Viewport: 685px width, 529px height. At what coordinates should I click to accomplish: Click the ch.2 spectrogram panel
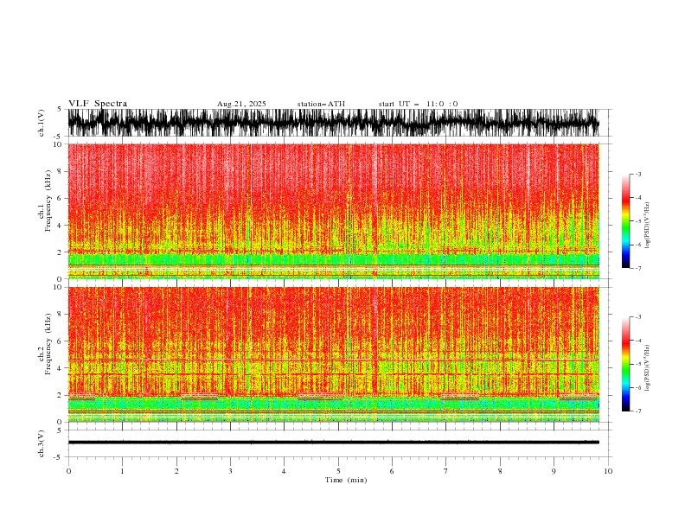coord(333,354)
